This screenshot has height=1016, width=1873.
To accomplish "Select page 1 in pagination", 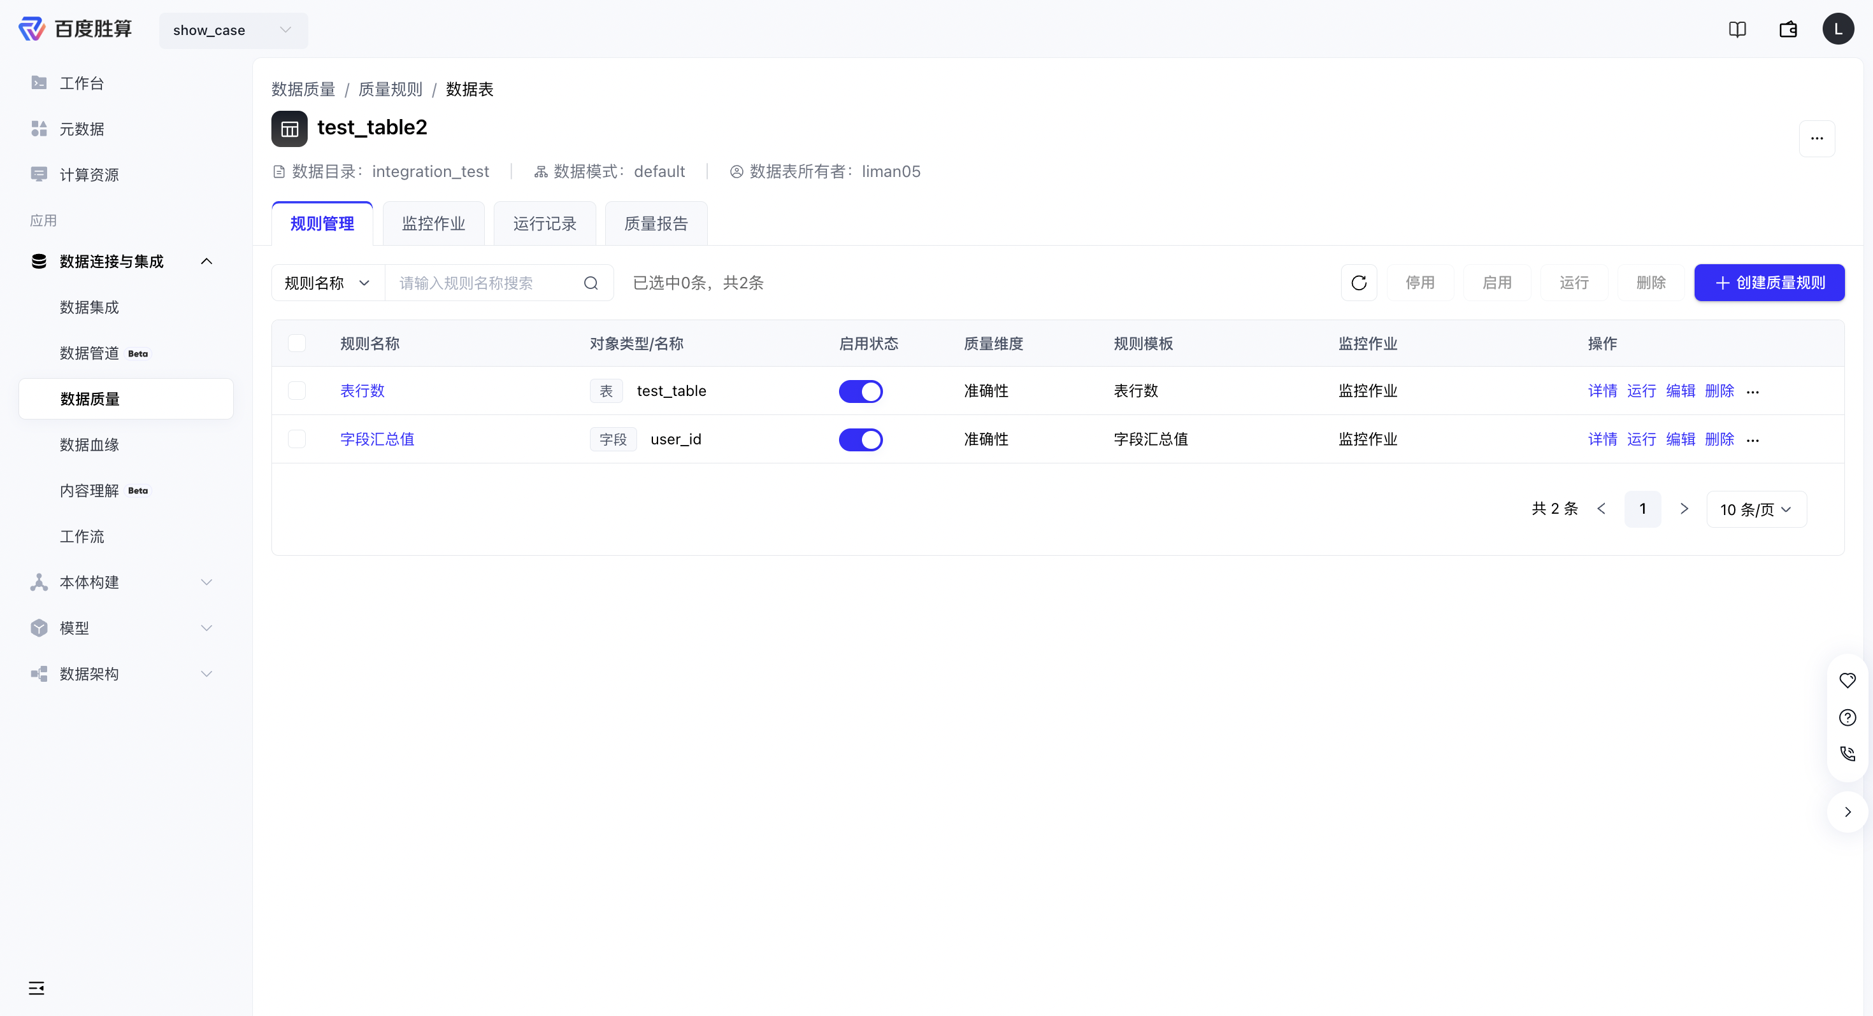I will 1642,509.
